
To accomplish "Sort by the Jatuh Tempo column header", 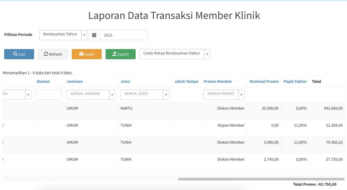I will point(186,81).
